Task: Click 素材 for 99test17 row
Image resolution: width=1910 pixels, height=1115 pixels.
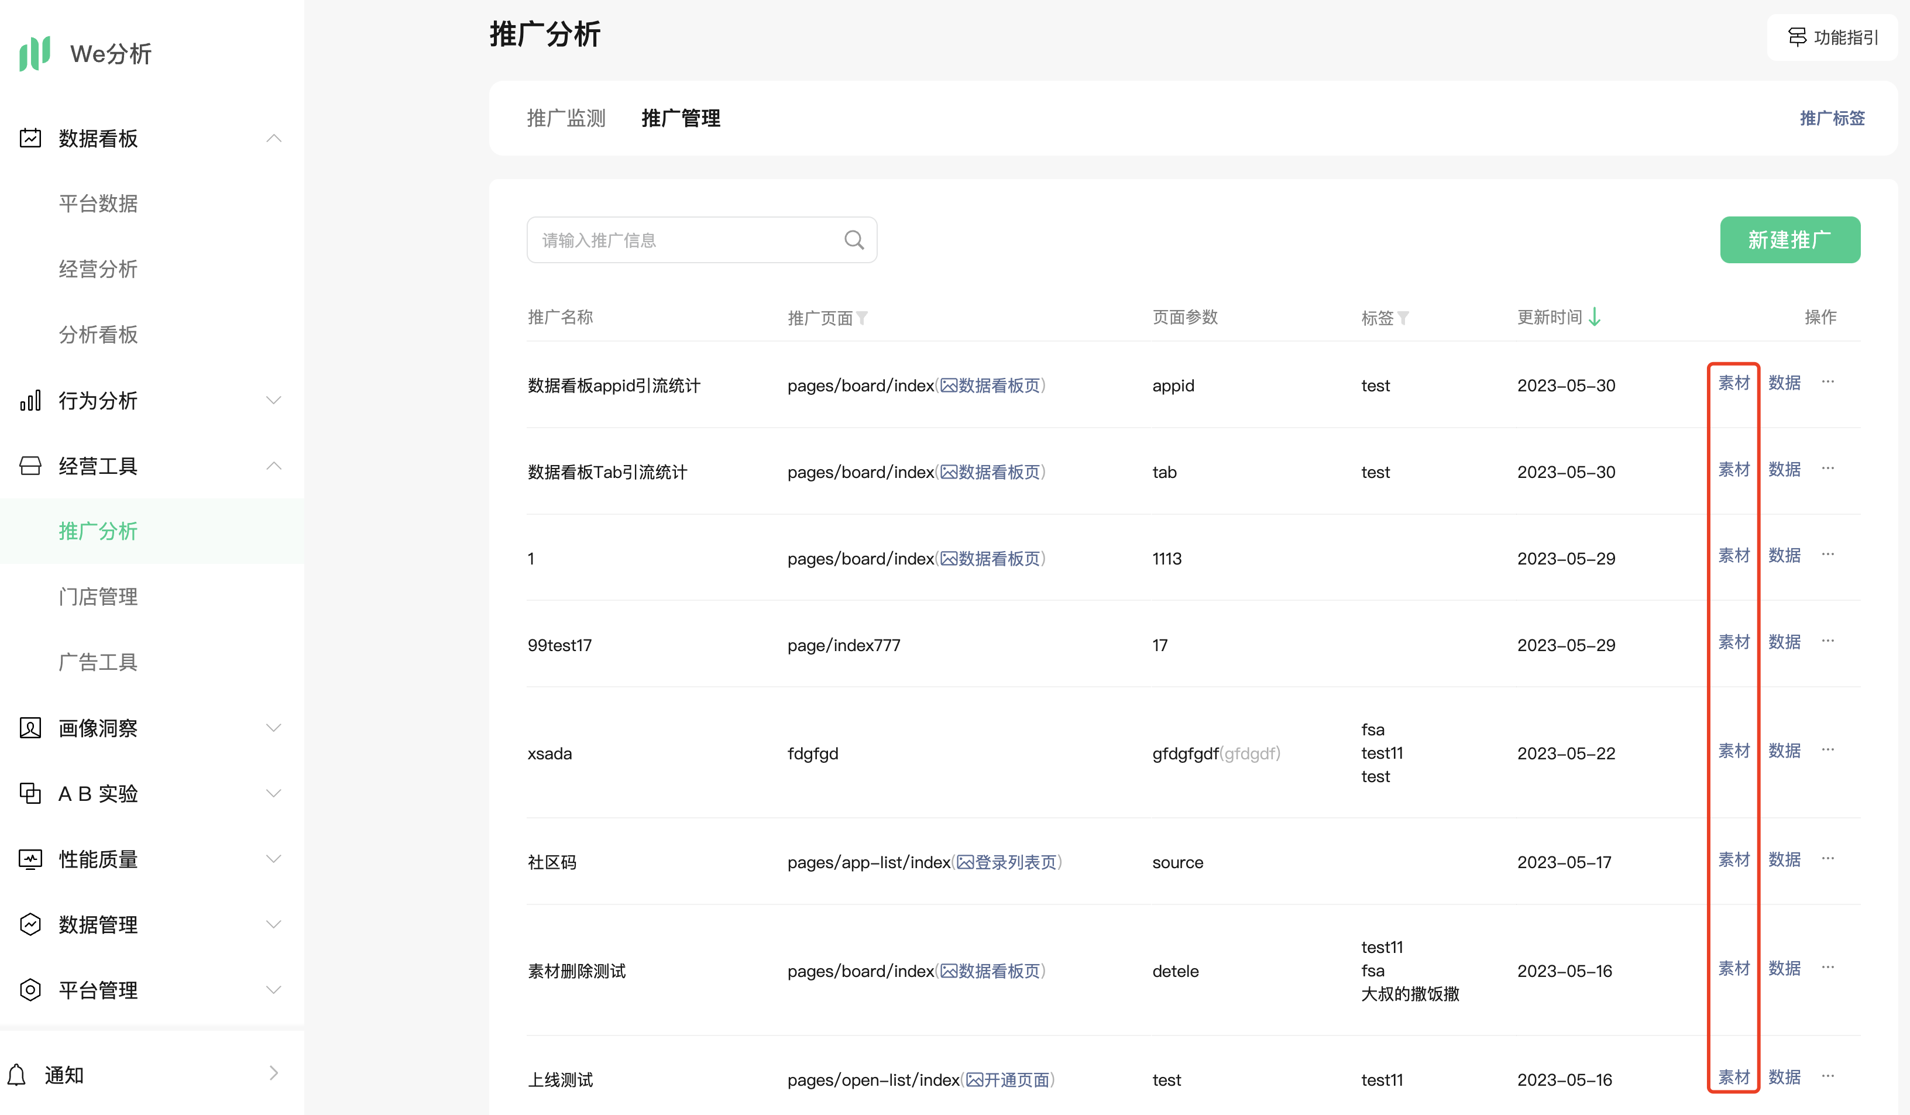Action: pyautogui.click(x=1734, y=642)
